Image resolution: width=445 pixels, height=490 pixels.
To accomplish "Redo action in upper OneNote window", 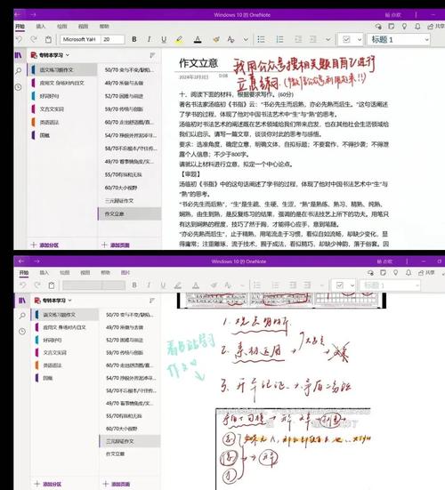I will point(34,39).
